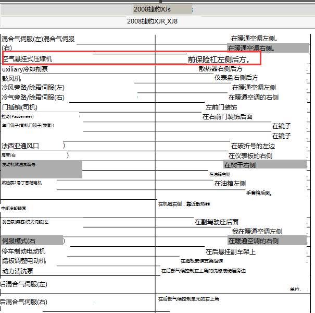Click 在后悬挂副车架上 location
This screenshot has height=313, width=315.
tap(231, 252)
